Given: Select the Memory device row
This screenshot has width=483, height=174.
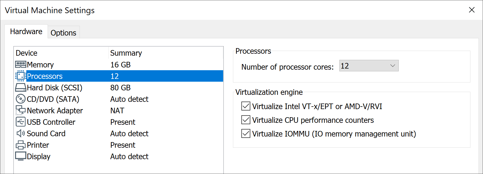Looking at the screenshot, I should pos(119,65).
